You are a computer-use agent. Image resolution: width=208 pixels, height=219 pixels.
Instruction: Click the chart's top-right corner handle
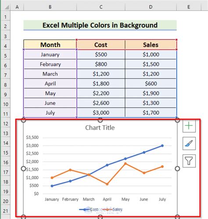point(177,120)
